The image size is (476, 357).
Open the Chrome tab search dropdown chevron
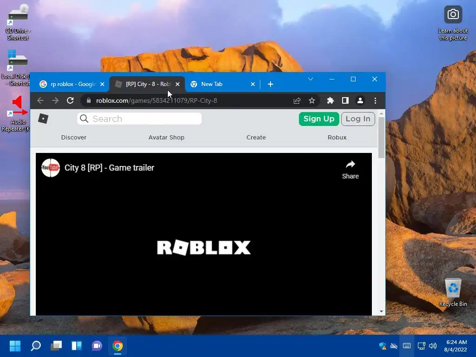pyautogui.click(x=310, y=79)
